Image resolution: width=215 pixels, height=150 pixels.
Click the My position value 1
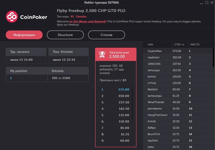click(x=11, y=78)
